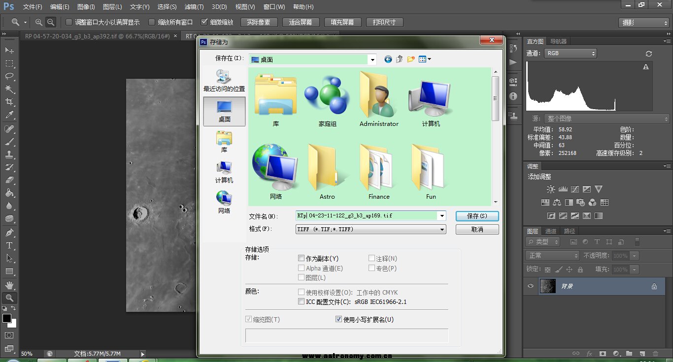Add a Curves adjustment
673x362 pixels.
574,189
